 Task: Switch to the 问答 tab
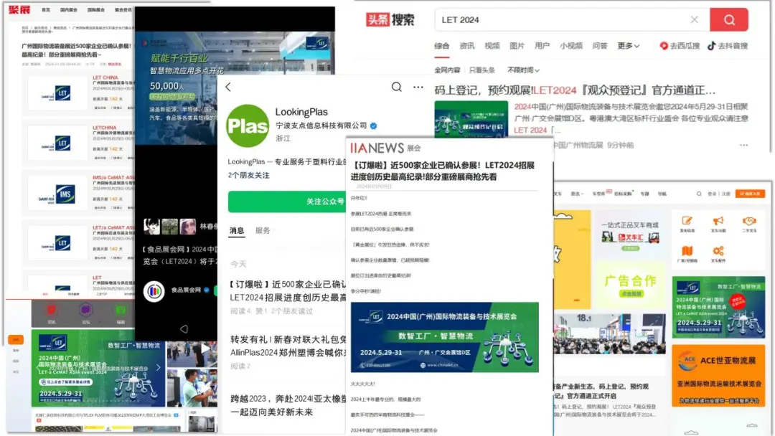599,46
